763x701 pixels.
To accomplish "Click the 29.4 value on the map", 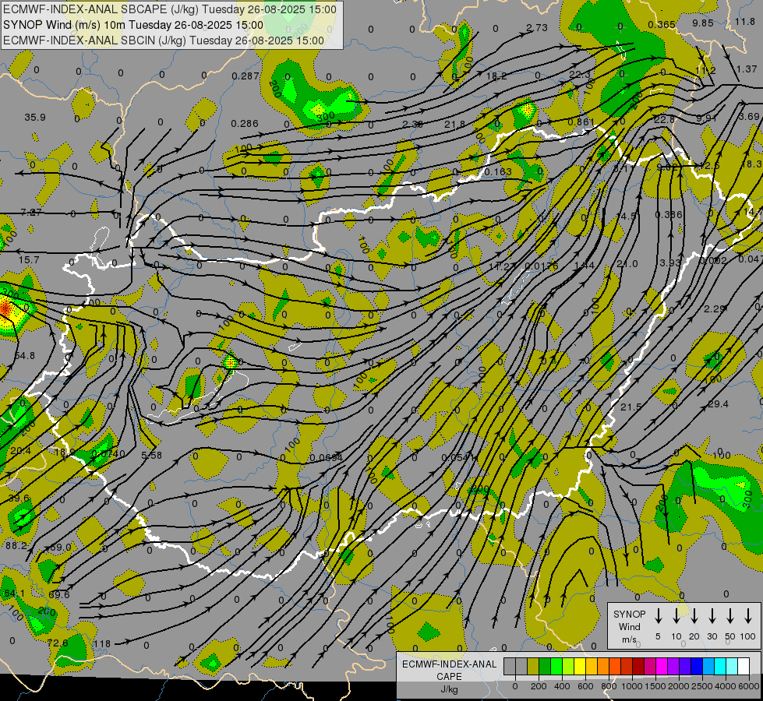I will tap(719, 404).
